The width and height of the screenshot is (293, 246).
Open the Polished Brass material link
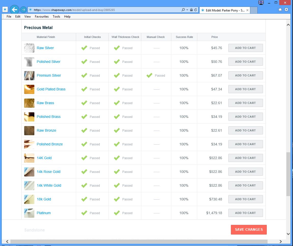pyautogui.click(x=49, y=117)
